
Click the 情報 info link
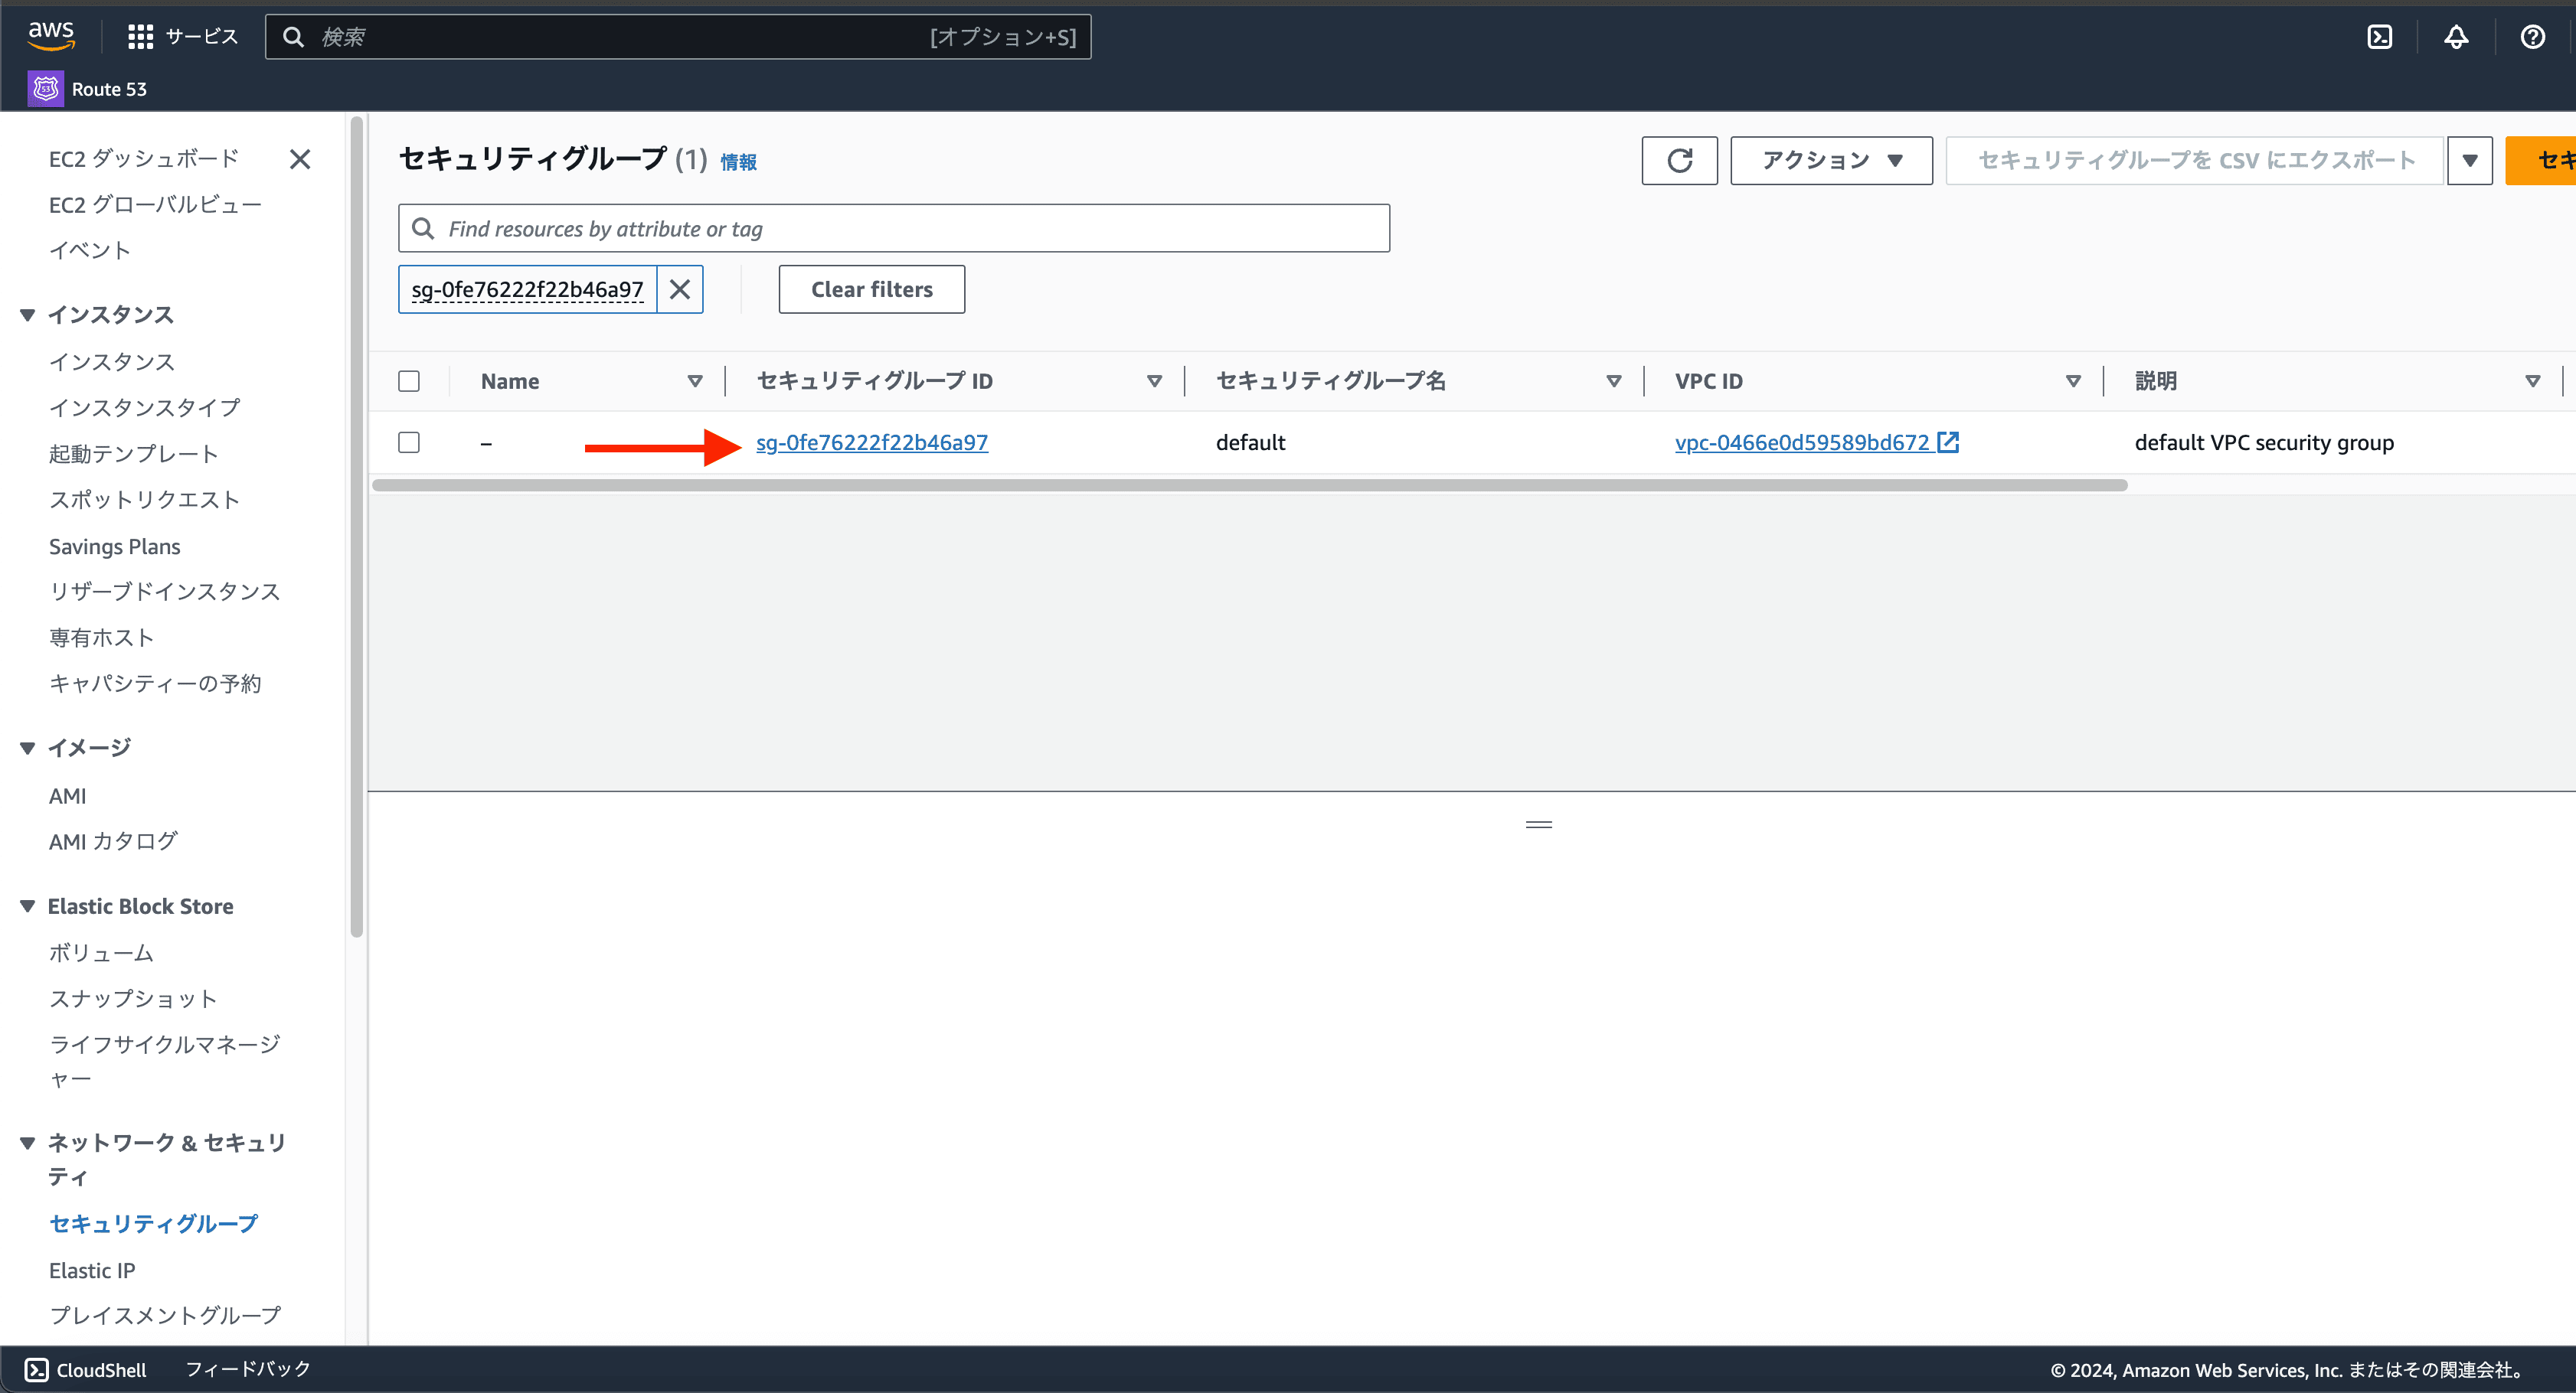pos(738,162)
